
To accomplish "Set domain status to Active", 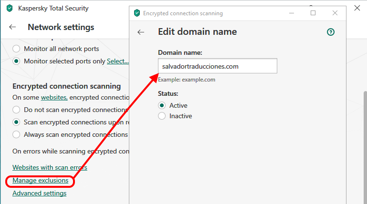I will click(162, 105).
